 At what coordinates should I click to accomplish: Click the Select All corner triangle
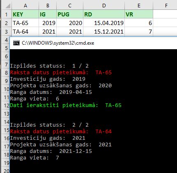point(8,6)
